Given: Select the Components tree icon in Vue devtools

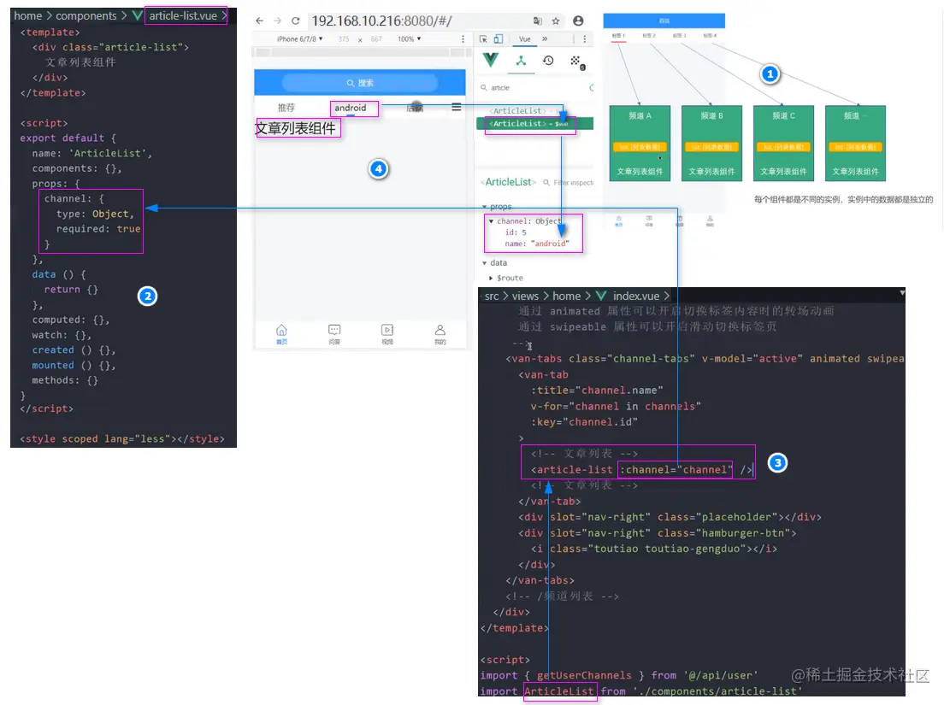Looking at the screenshot, I should 521,60.
